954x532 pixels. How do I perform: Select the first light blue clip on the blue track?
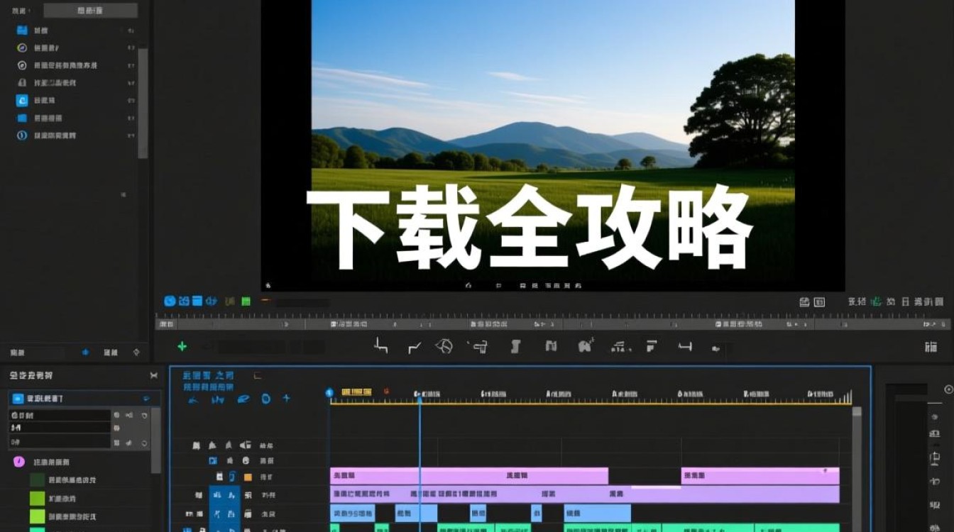tap(352, 513)
